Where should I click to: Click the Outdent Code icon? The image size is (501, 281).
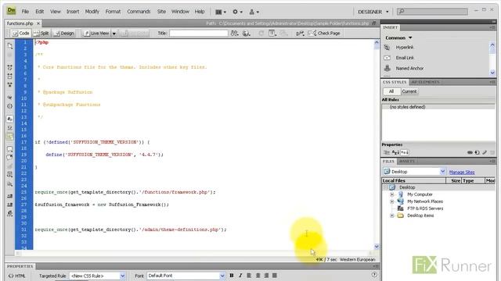point(9,205)
